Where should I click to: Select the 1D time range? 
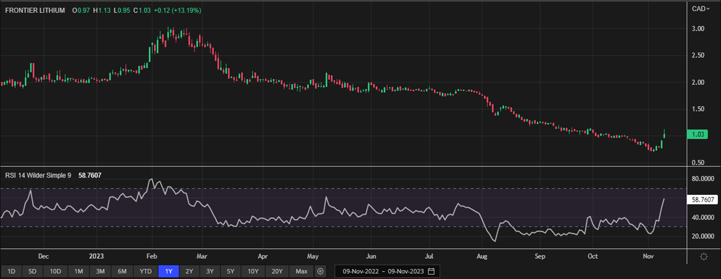point(11,272)
